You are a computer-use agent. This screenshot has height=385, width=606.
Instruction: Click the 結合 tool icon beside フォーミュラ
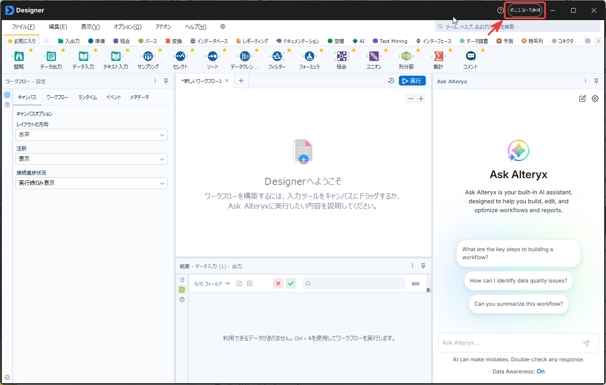click(342, 56)
